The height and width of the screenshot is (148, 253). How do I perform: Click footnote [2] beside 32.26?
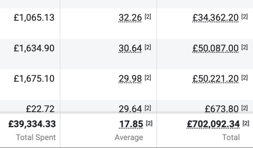[x=148, y=17]
